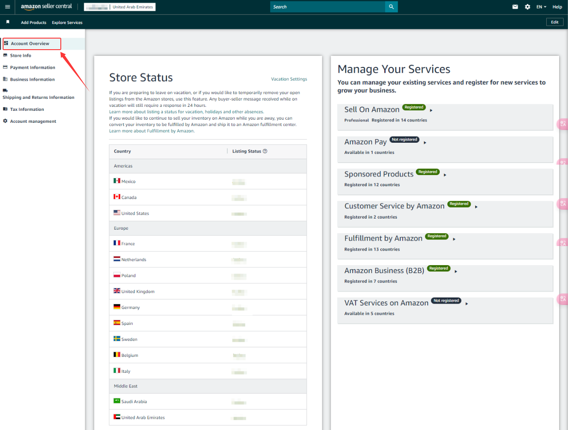This screenshot has height=430, width=568.
Task: Focus the Search input field
Action: (x=327, y=7)
